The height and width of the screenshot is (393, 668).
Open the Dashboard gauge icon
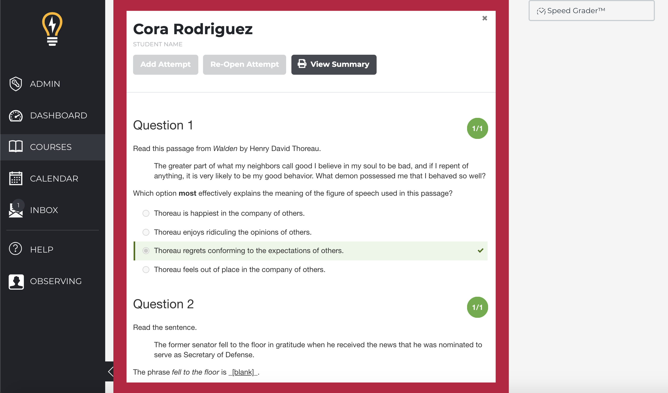(16, 116)
